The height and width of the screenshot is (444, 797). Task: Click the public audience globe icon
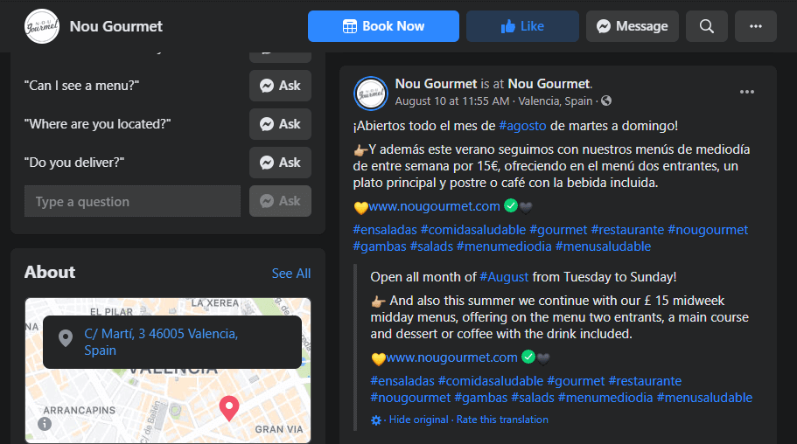click(x=606, y=101)
